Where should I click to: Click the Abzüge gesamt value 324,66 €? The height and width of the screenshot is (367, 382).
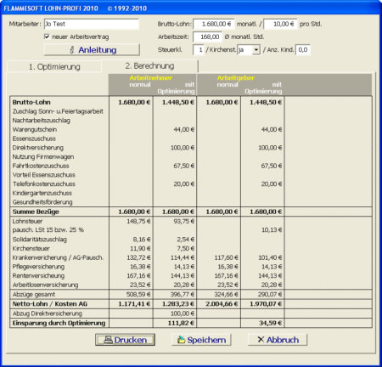[x=226, y=294]
